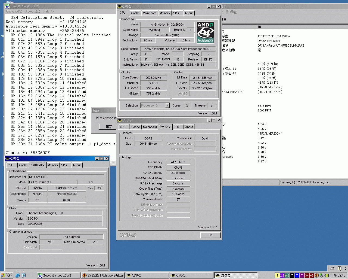Open the Calculate menu in Super PI
This screenshot has width=348, height=279.
click(14, 11)
